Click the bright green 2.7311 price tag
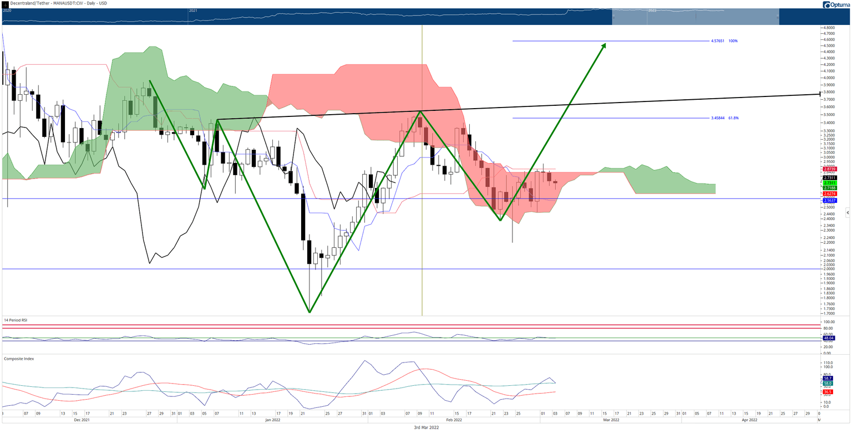 (x=829, y=183)
